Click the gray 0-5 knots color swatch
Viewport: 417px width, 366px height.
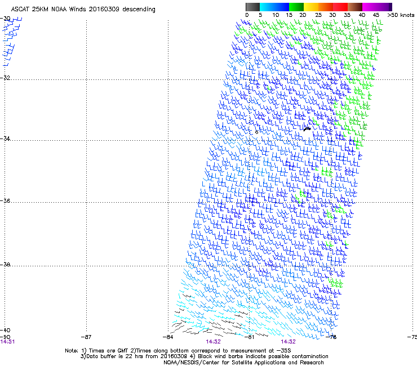click(252, 7)
